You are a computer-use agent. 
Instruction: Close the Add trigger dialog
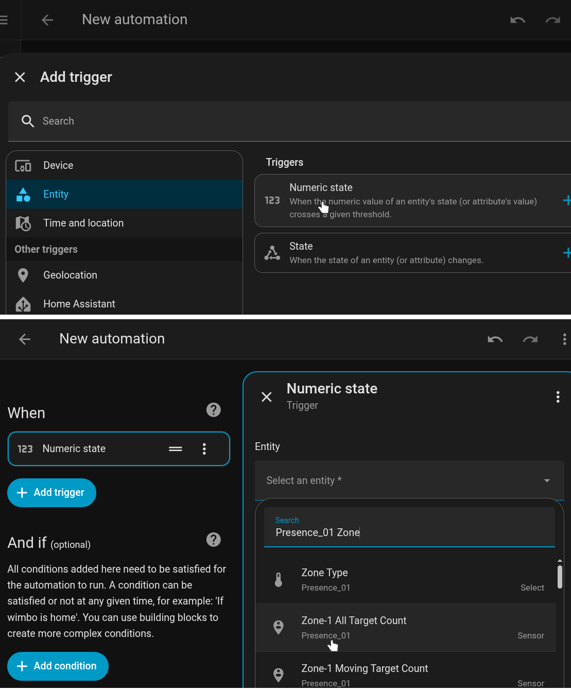pyautogui.click(x=20, y=77)
